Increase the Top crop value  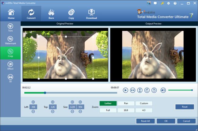tap(53, 102)
